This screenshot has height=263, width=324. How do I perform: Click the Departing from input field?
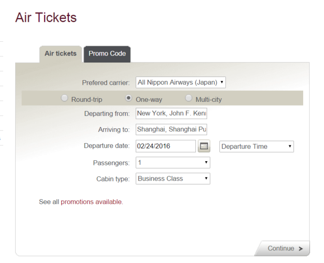[171, 113]
